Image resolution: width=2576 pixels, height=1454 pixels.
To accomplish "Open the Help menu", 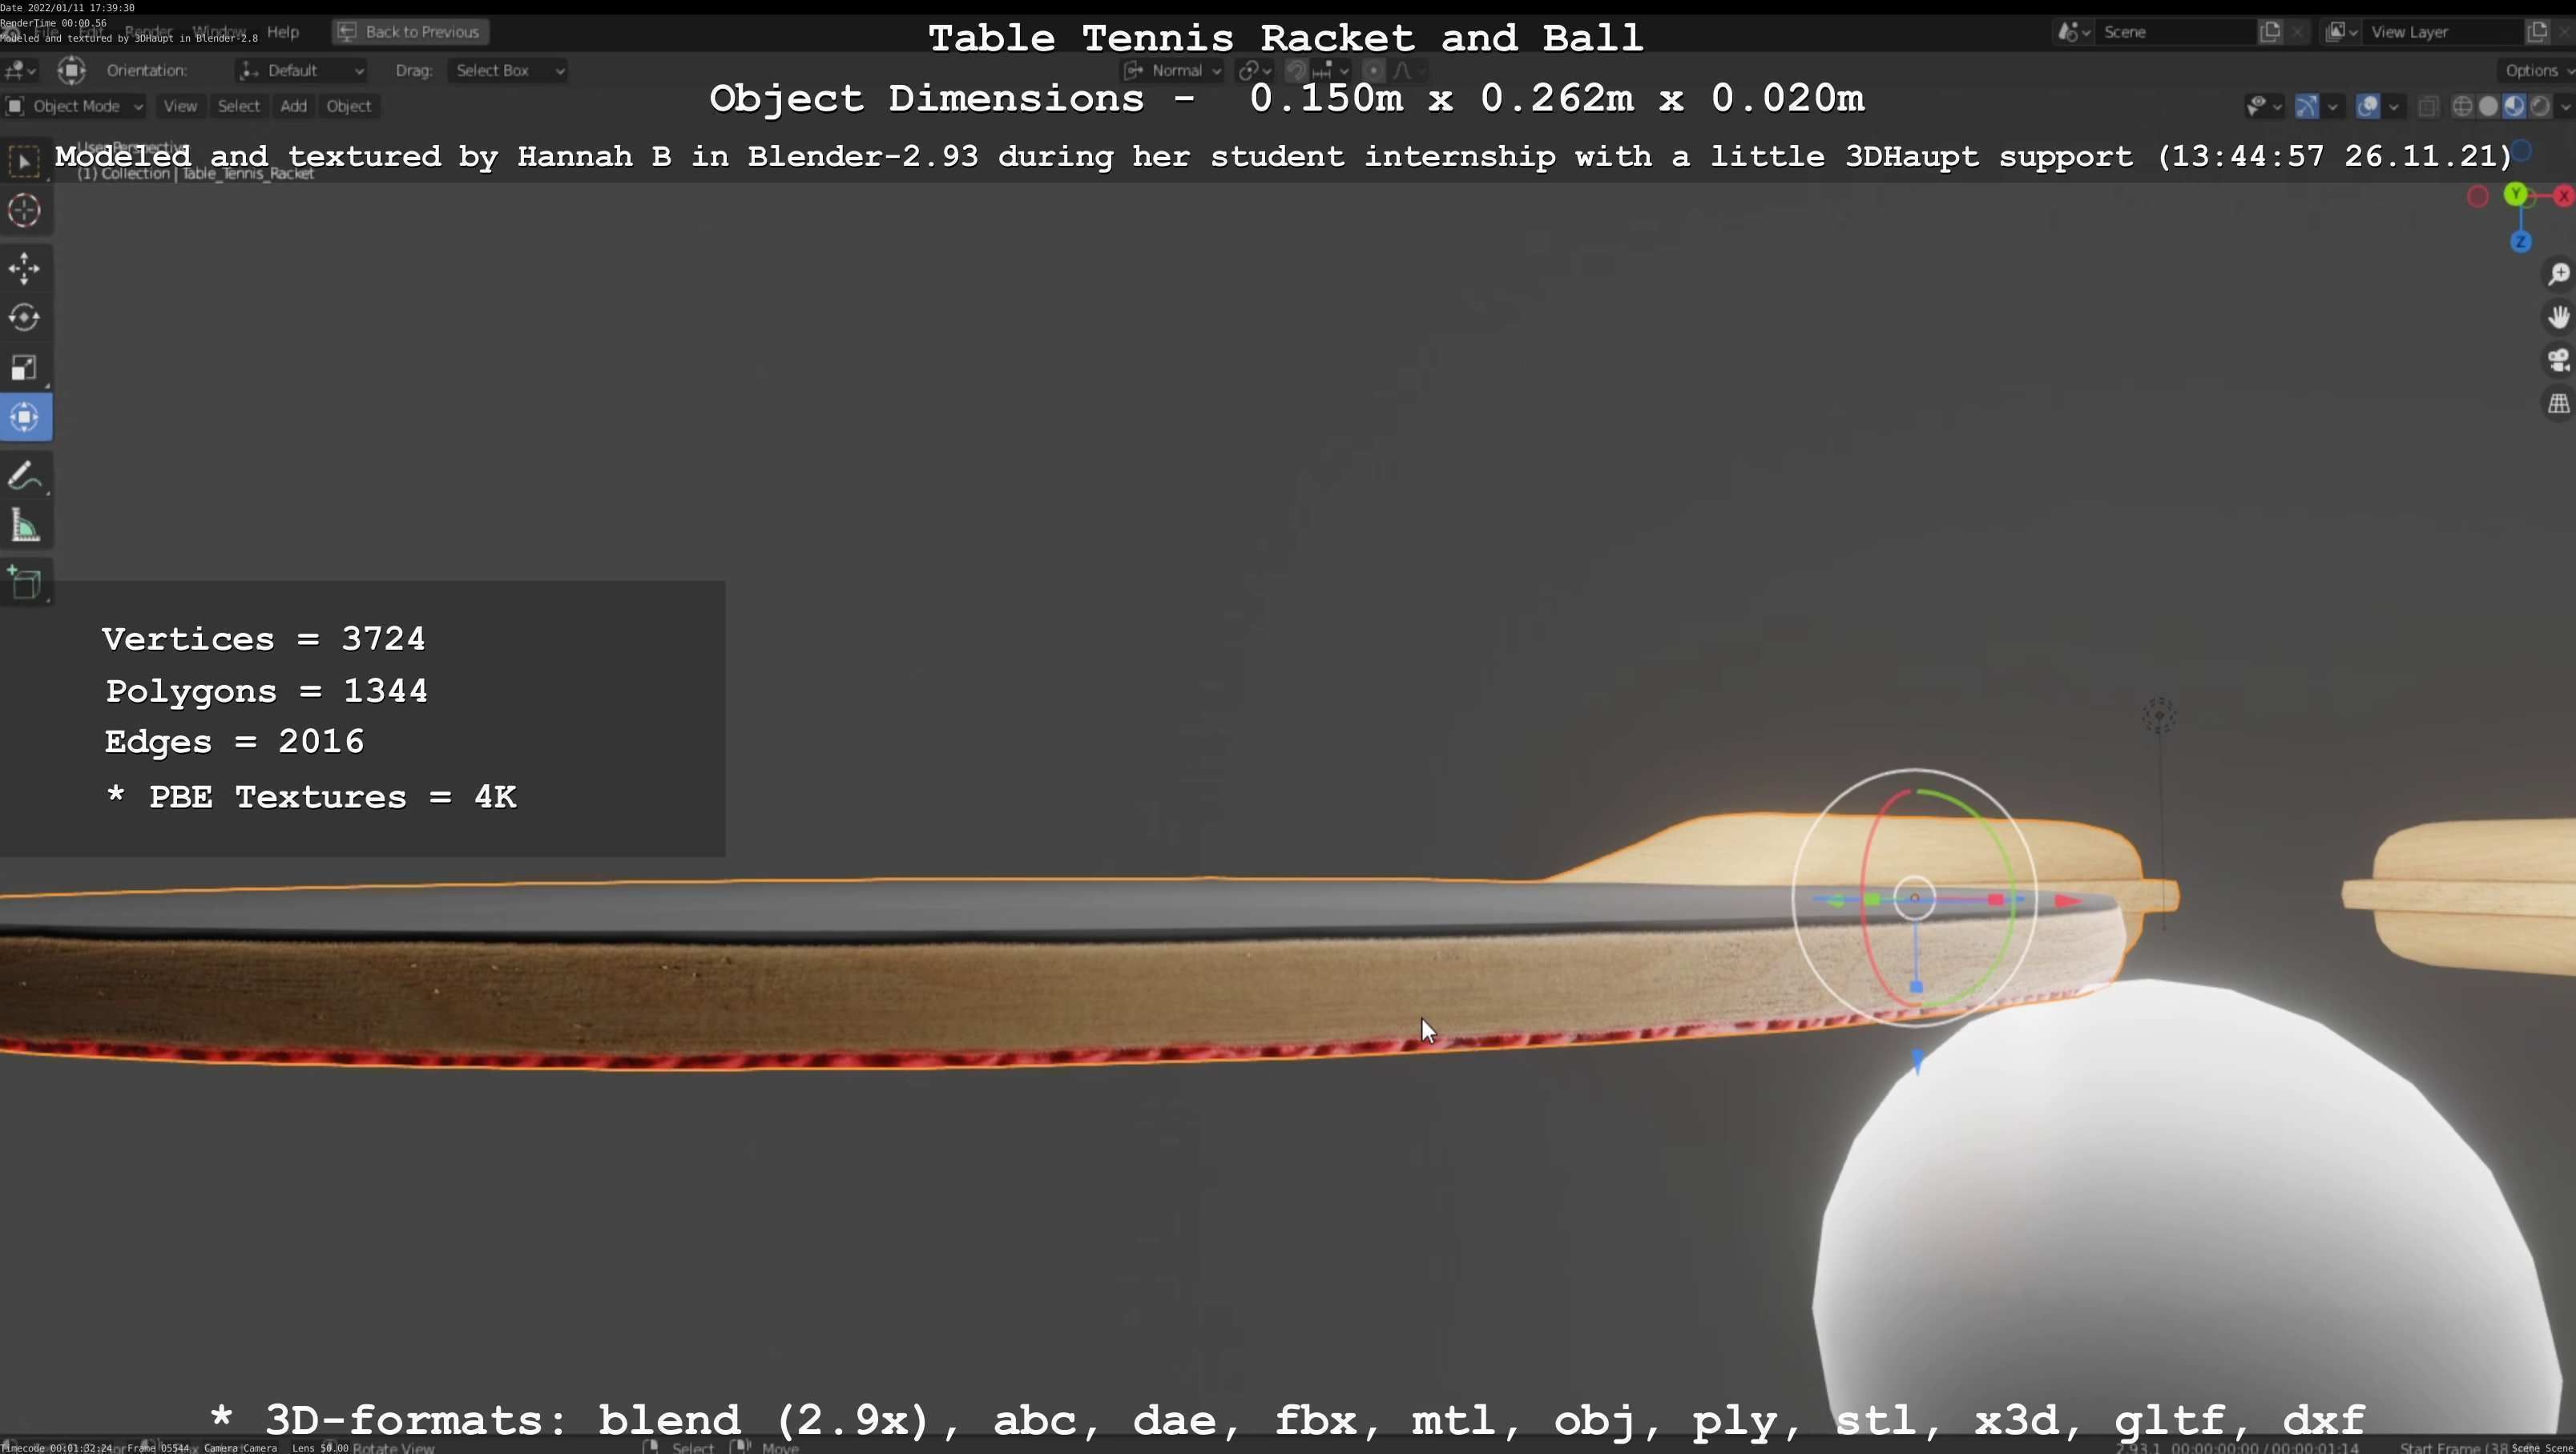I will 283,32.
